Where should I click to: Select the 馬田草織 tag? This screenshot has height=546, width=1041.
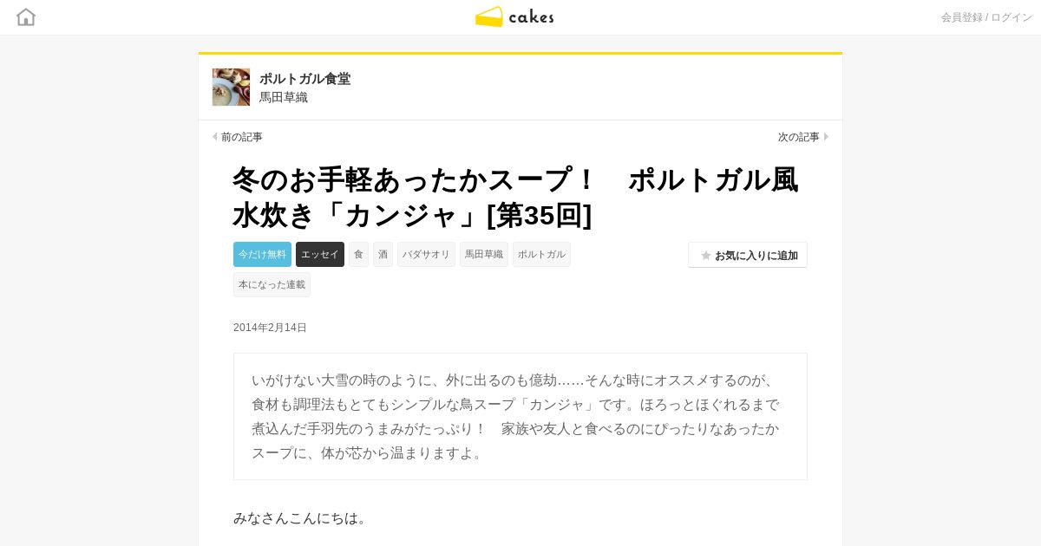point(484,254)
